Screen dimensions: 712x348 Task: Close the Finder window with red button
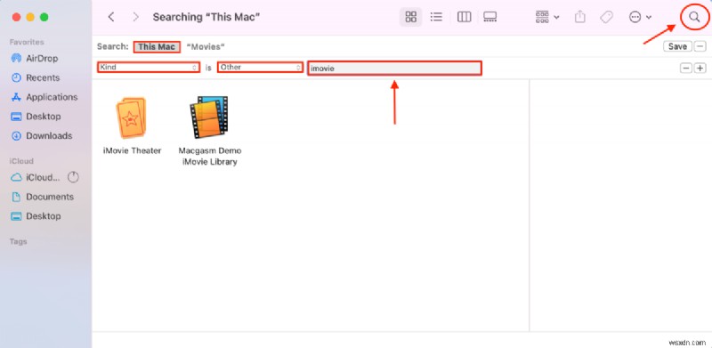tap(16, 17)
